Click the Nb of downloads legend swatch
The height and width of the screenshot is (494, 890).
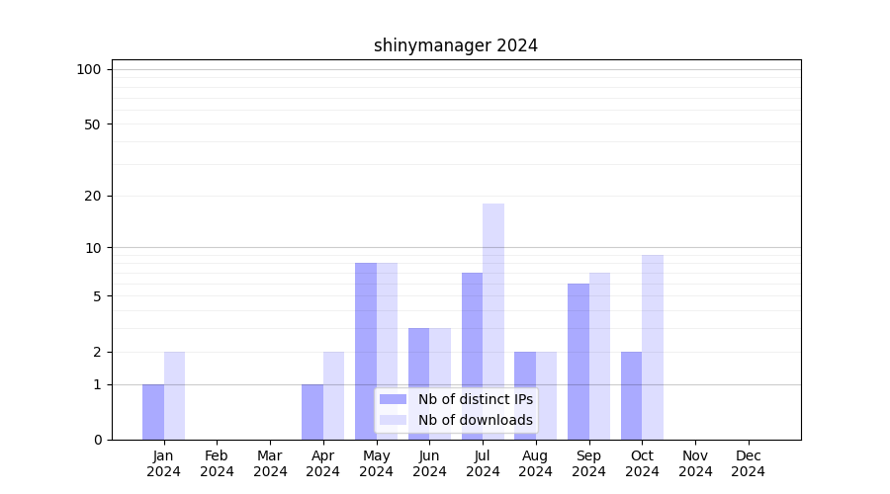[393, 420]
